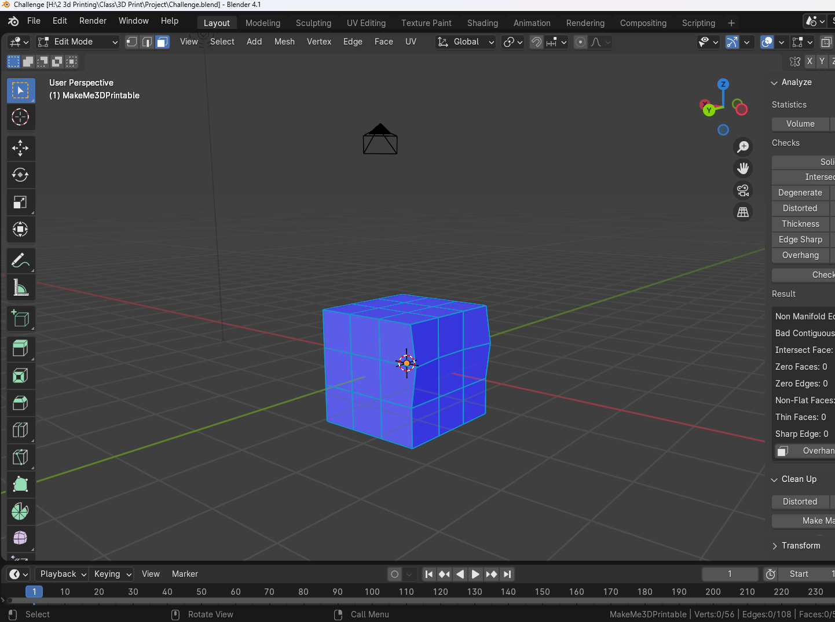
Task: Select the Add Cube tool
Action: pos(20,319)
